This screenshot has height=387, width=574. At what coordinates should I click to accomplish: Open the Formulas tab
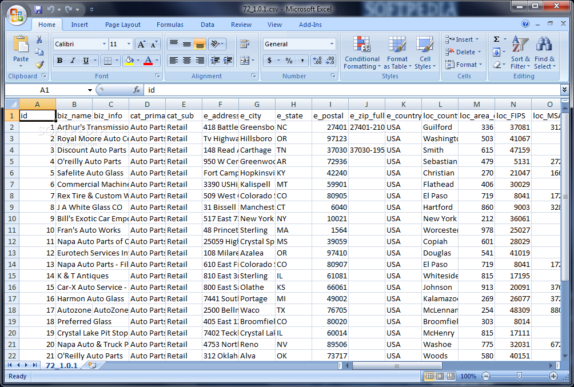point(170,25)
